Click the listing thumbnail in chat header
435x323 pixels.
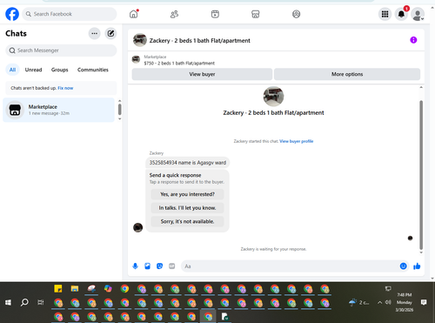point(140,40)
